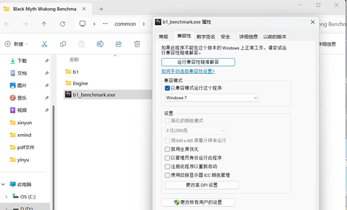Unpin 下载 using its pin icon

pyautogui.click(x=47, y=61)
